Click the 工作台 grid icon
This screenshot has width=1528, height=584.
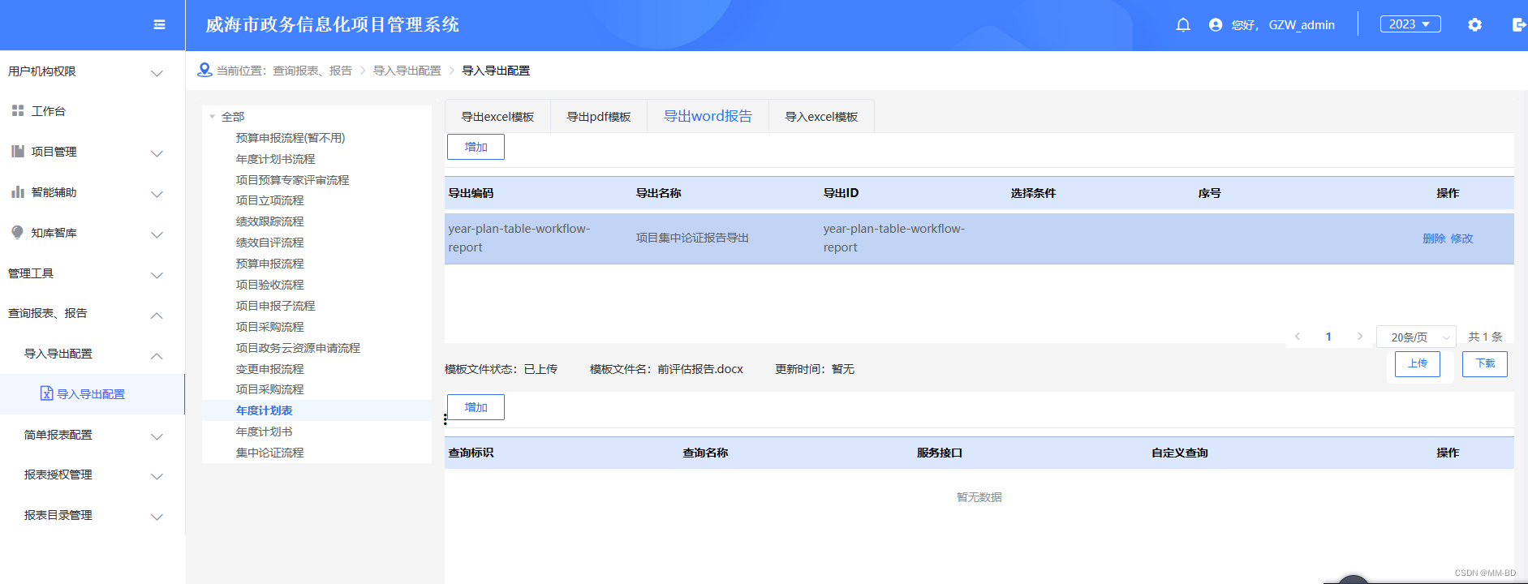coord(18,110)
